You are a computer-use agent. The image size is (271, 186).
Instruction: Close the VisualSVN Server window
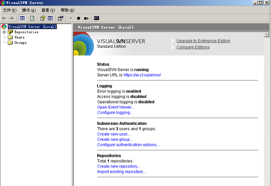pyautogui.click(x=266, y=2)
